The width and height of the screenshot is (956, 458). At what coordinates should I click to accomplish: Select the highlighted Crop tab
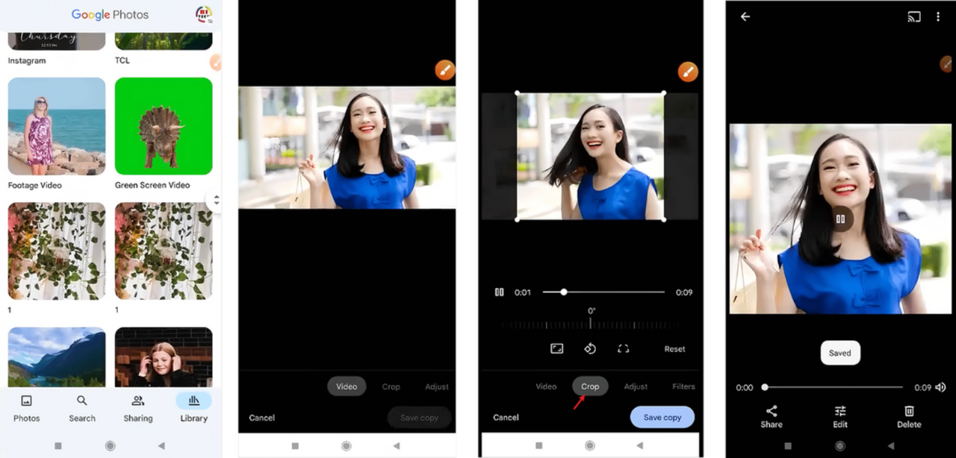click(590, 386)
